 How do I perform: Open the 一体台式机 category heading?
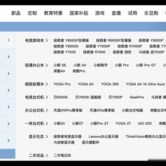(x=34, y=123)
